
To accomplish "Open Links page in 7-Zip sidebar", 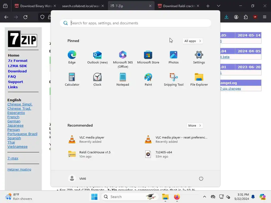I will (x=13, y=87).
